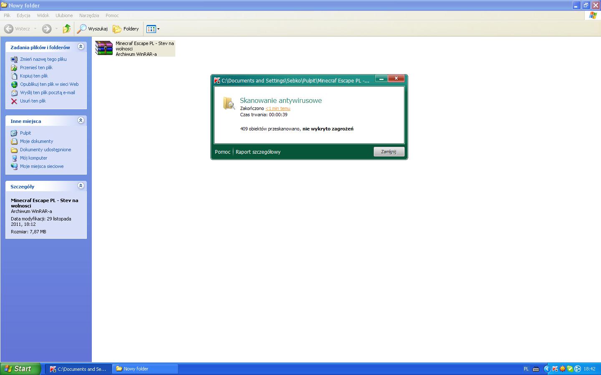Image resolution: width=601 pixels, height=375 pixels.
Task: Click the web publish globe icon
Action: 14,84
